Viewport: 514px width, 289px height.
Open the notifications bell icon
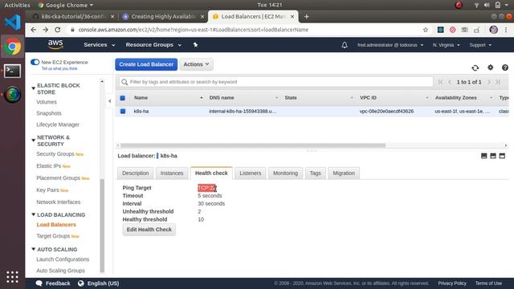coord(345,45)
